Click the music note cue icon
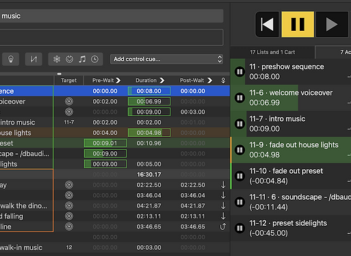The width and height of the screenshot is (351, 256). click(82, 60)
